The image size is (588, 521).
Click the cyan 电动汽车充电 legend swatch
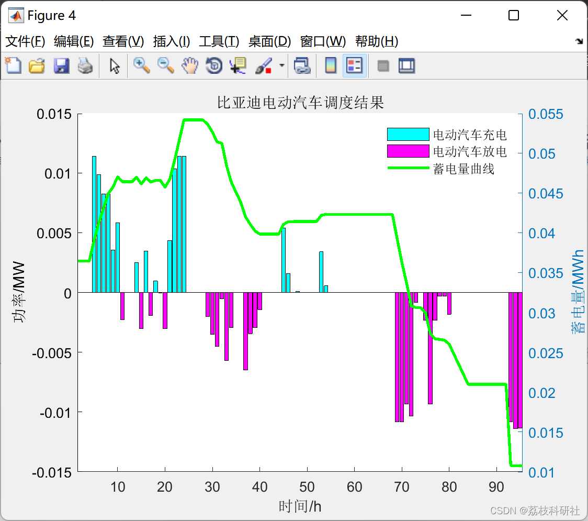click(x=408, y=134)
